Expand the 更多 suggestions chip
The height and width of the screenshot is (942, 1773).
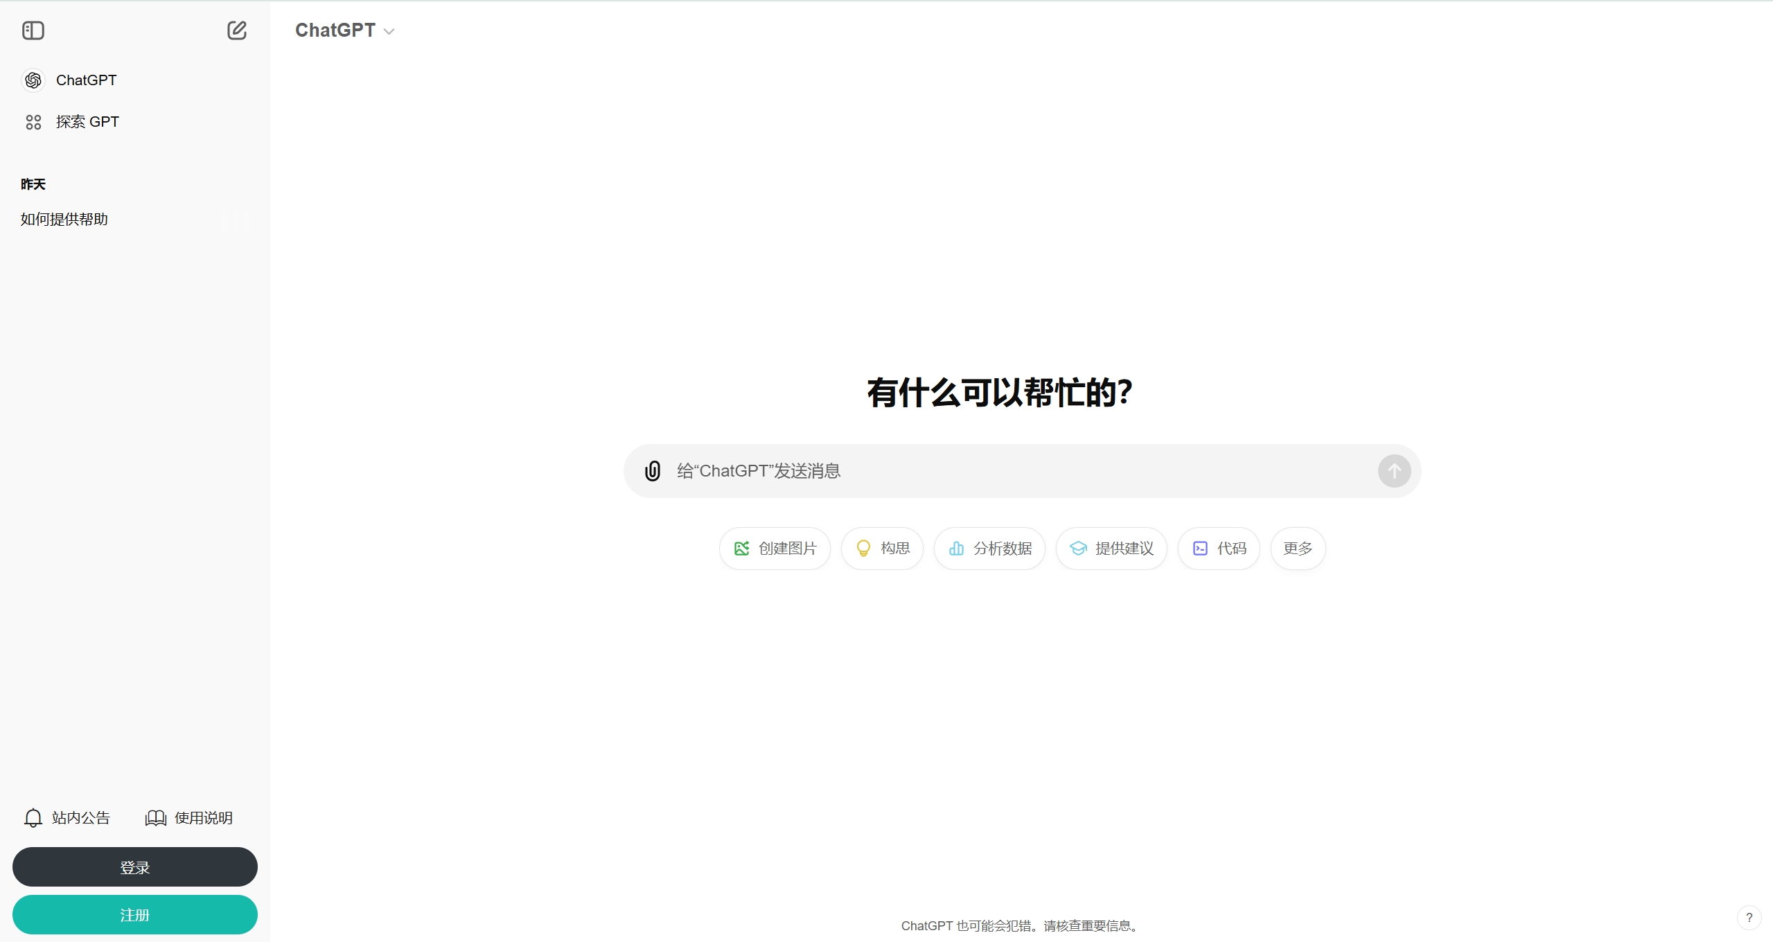tap(1298, 549)
